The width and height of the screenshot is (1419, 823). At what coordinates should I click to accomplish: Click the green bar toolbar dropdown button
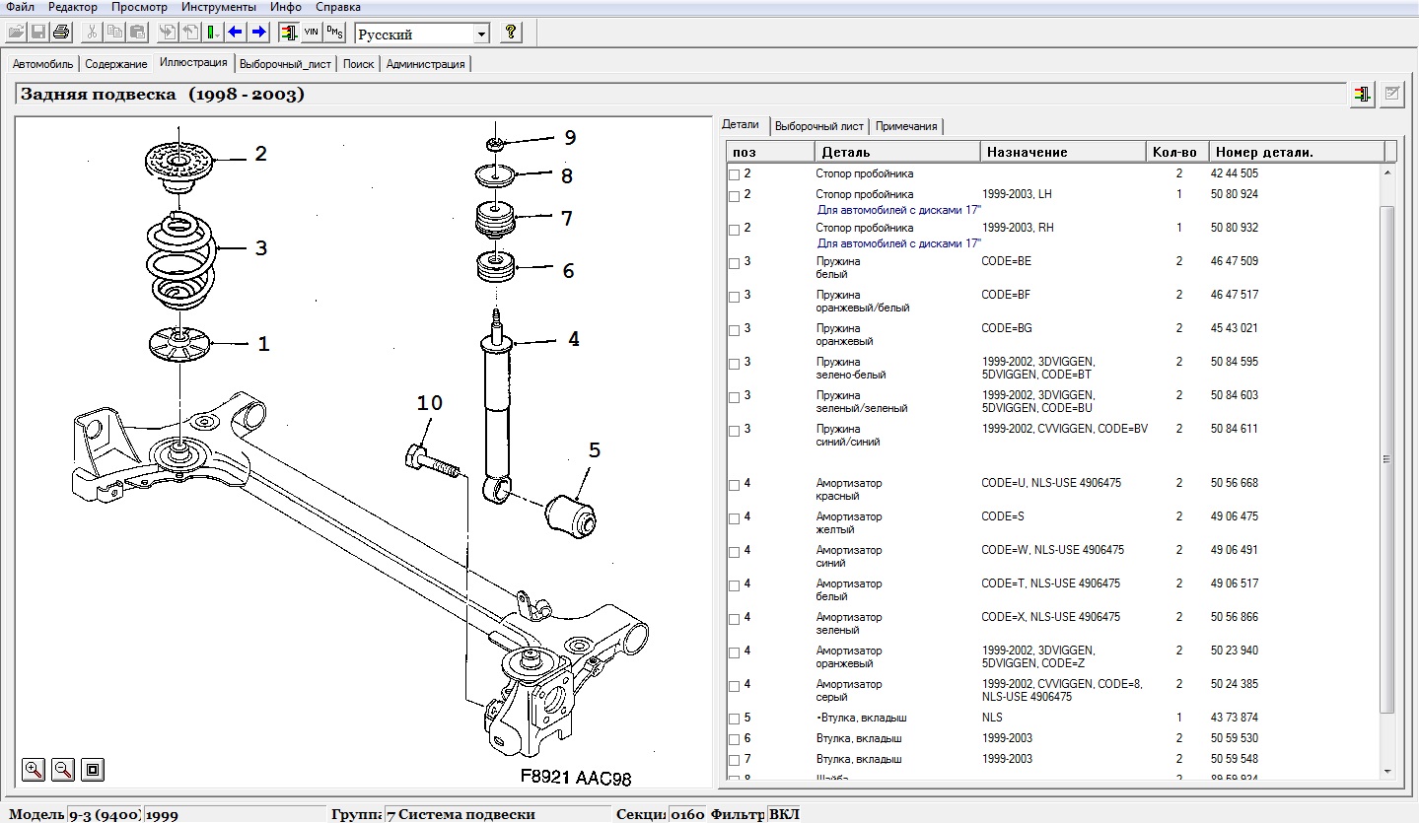212,33
